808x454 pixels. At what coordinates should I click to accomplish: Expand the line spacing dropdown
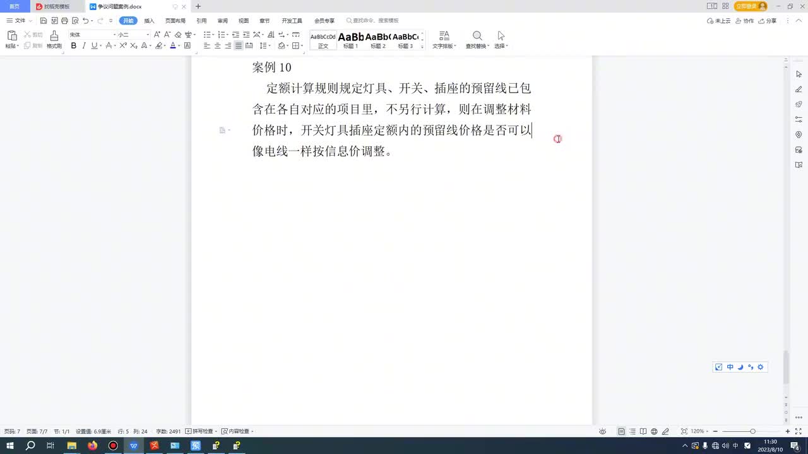pos(270,46)
